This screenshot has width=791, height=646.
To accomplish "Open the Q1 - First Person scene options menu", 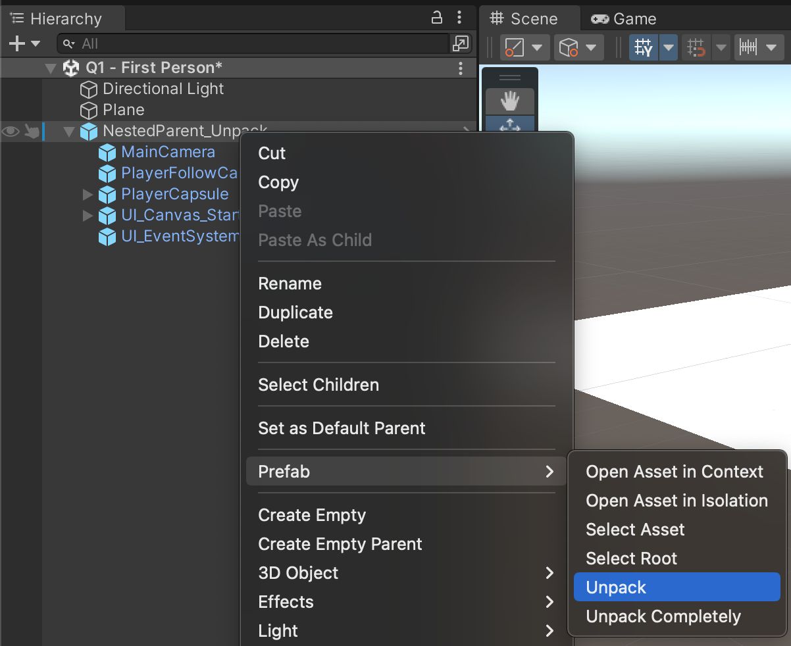I will pos(461,68).
